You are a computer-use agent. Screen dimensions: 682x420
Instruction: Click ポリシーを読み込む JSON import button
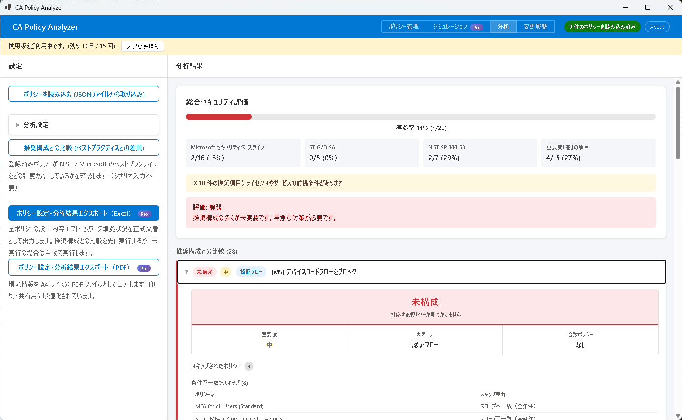pos(84,94)
